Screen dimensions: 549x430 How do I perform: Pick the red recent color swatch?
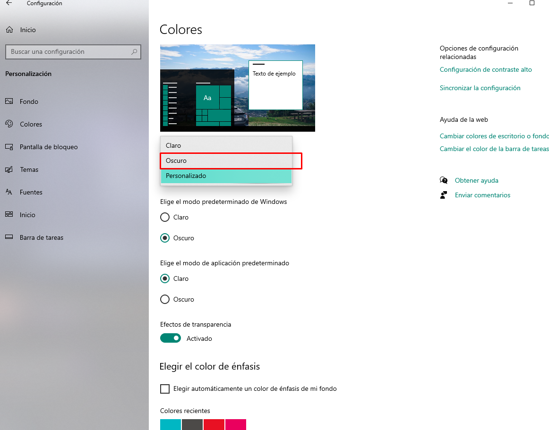click(214, 424)
